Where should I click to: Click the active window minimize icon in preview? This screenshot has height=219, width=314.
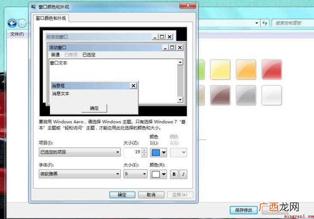(x=165, y=48)
